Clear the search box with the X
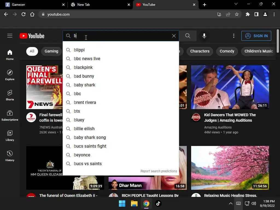The width and height of the screenshot is (280, 210). pos(174,36)
